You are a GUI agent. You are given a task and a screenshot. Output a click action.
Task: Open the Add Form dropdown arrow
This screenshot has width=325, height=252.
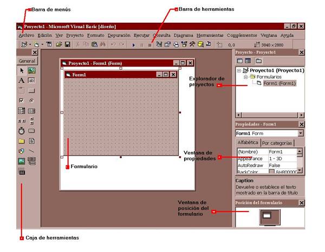[x=42, y=44]
